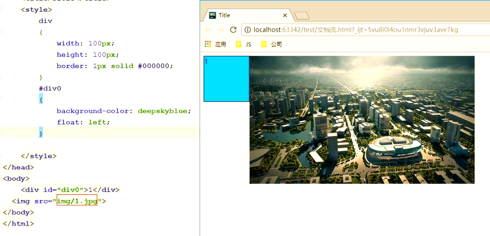
Task: Click background-color: deepskyblue line
Action: (124, 111)
